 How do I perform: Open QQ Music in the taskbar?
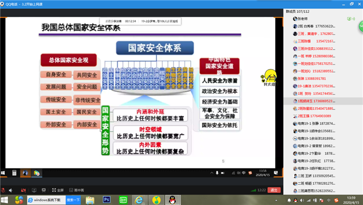pos(156,200)
